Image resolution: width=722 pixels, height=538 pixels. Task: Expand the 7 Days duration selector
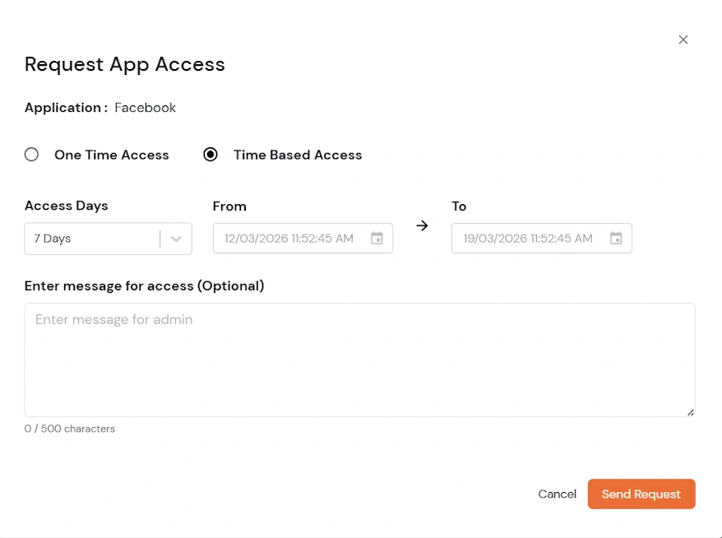click(x=108, y=239)
